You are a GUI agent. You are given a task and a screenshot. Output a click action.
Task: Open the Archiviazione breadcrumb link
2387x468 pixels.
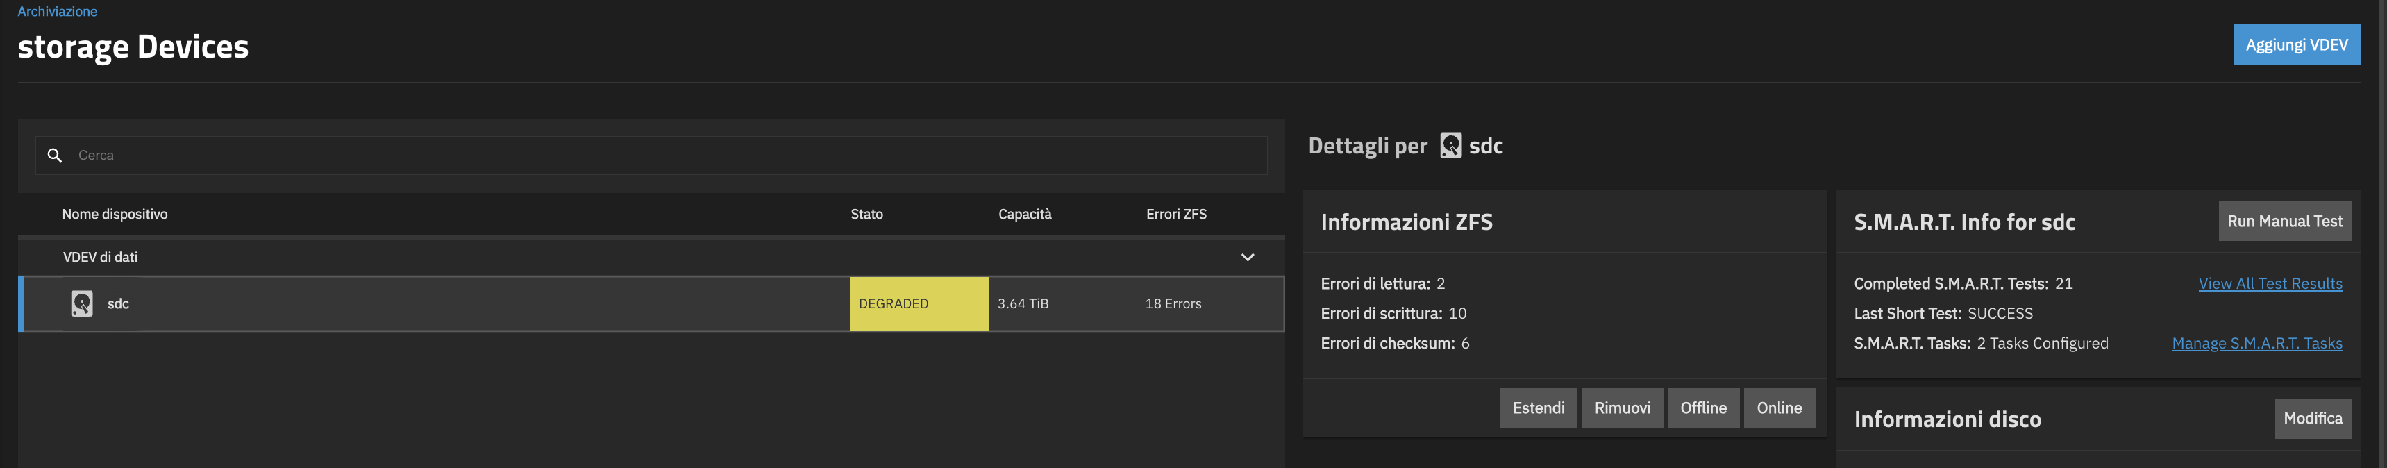point(58,11)
